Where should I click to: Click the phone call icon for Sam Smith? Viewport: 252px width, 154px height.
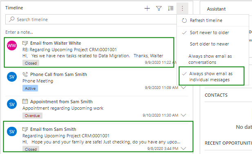25,74
